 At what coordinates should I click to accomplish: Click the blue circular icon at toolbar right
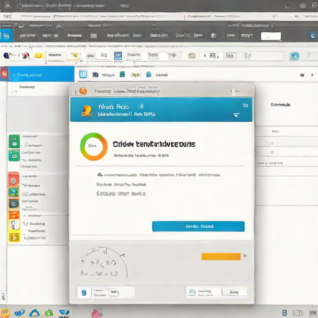(294, 56)
